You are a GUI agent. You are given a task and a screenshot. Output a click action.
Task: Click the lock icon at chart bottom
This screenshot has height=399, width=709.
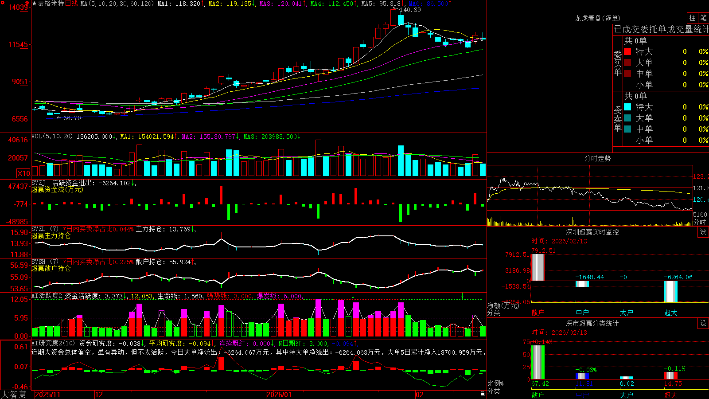[x=483, y=394]
